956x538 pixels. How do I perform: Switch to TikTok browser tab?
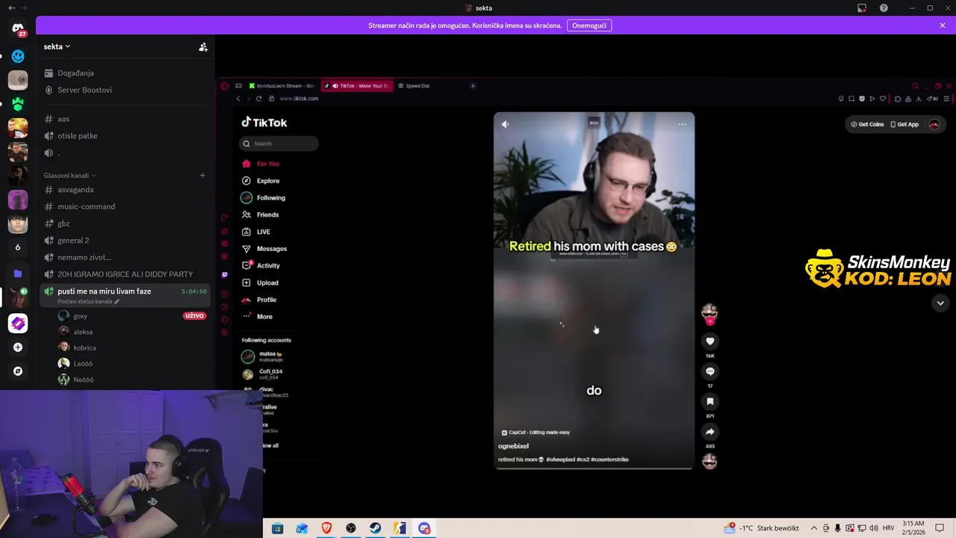click(358, 86)
